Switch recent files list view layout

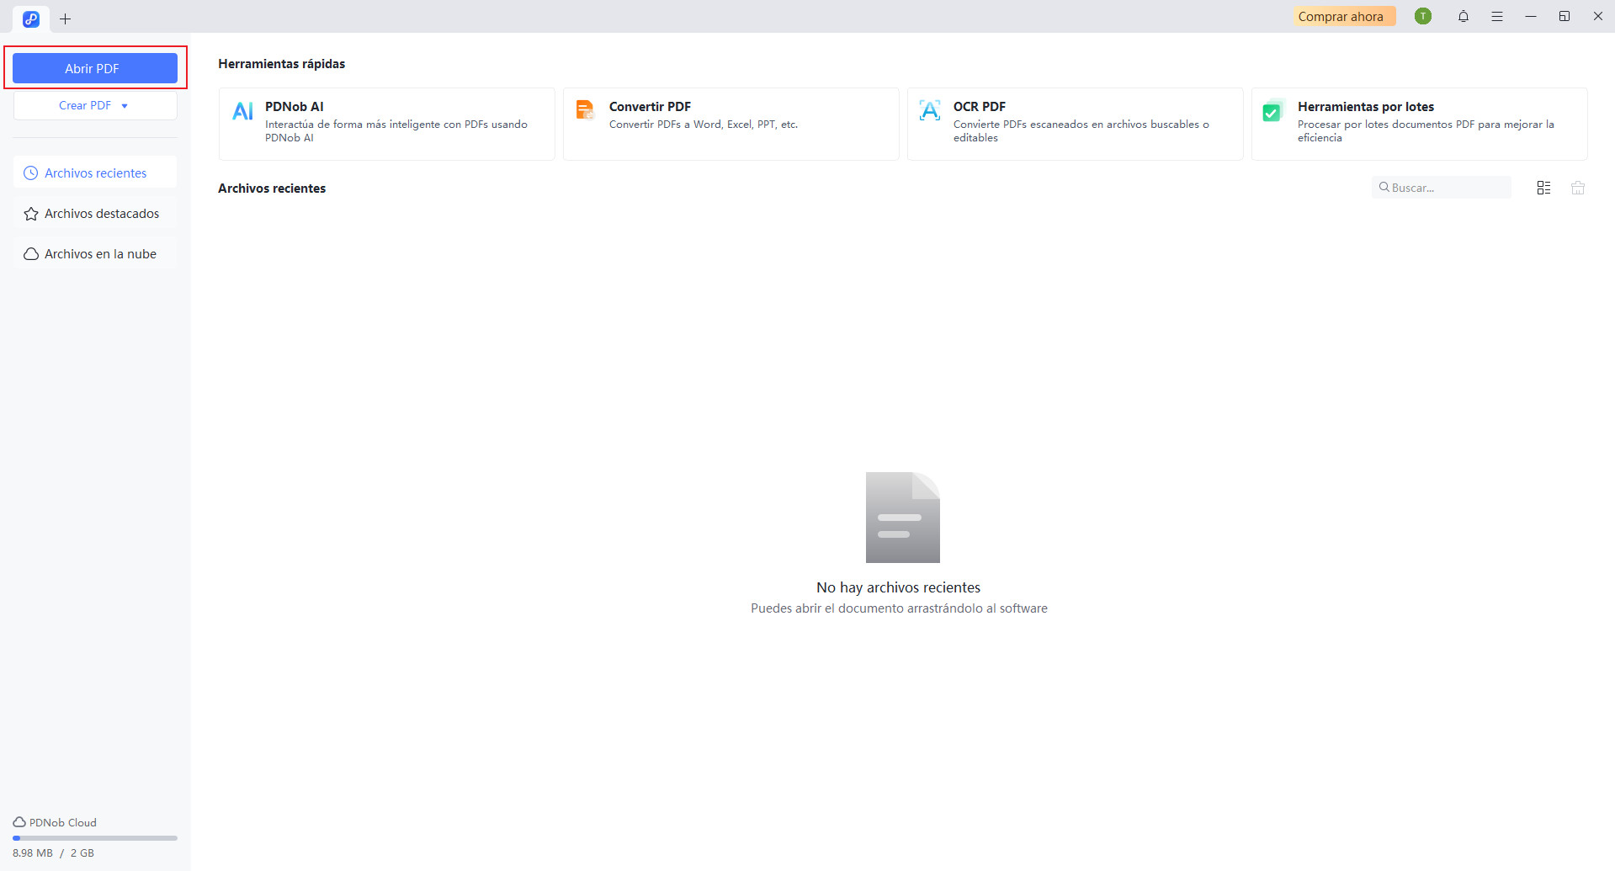[x=1543, y=188]
